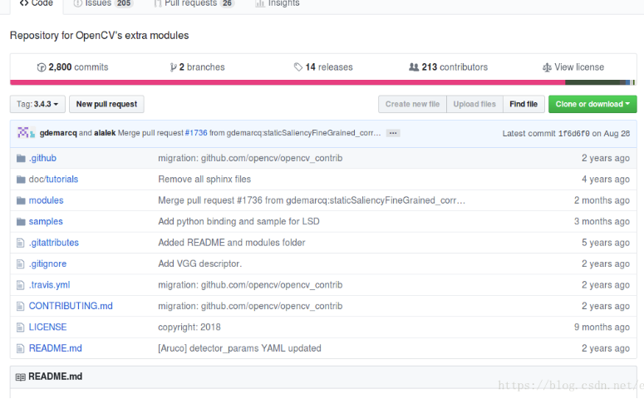Open the Insights tab
644x399 pixels.
[278, 3]
